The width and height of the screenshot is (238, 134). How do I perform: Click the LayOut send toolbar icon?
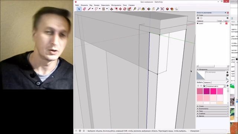pyautogui.click(x=176, y=9)
